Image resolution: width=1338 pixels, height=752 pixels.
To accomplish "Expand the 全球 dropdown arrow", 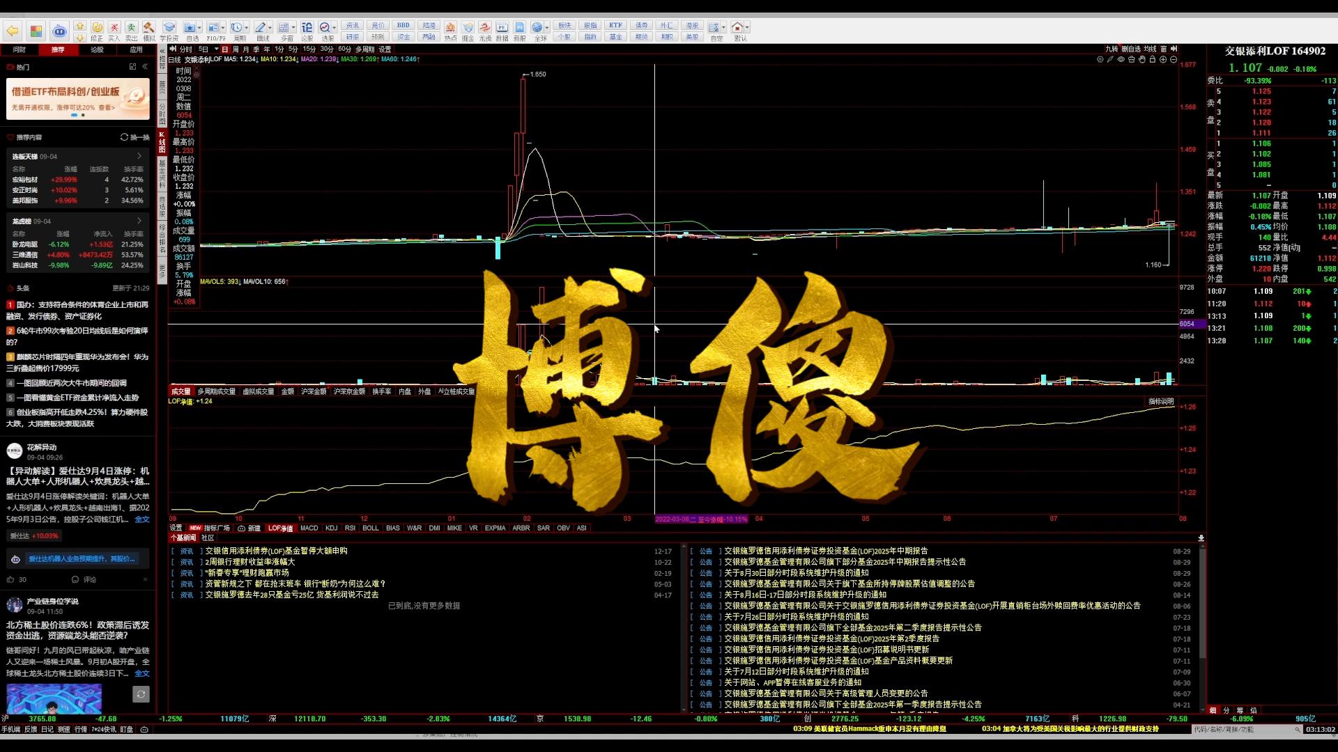I will pos(548,28).
